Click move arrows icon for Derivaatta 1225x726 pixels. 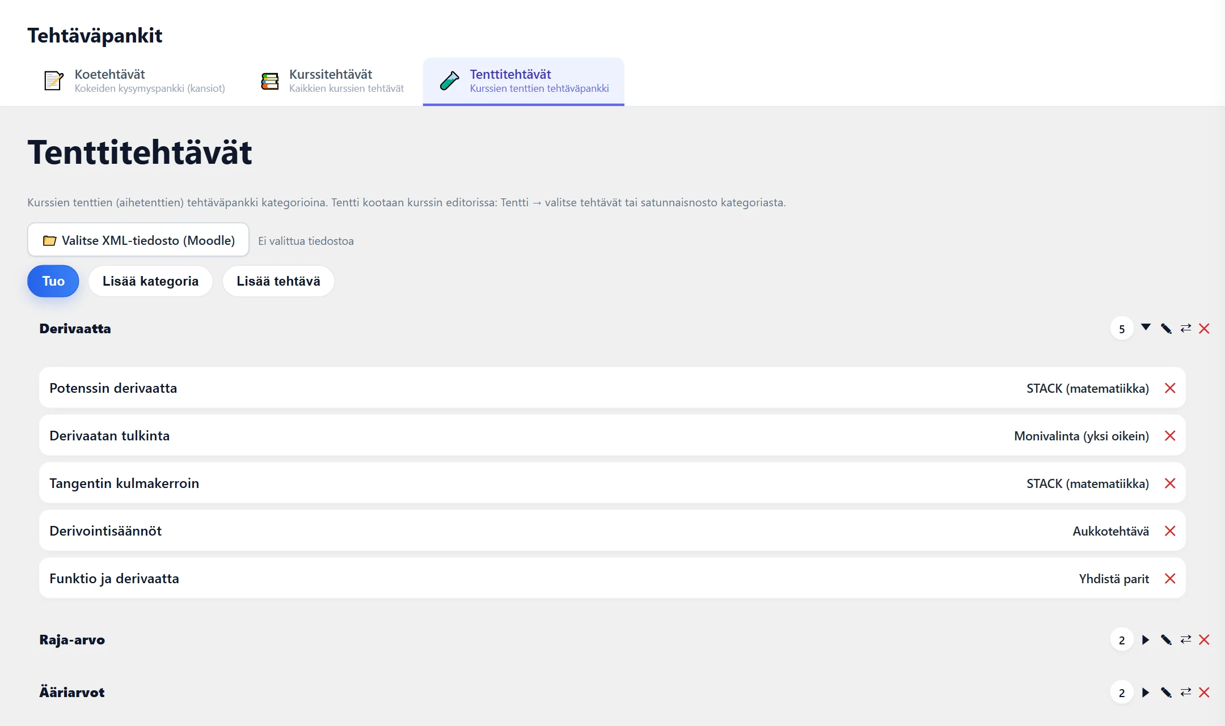(1186, 328)
